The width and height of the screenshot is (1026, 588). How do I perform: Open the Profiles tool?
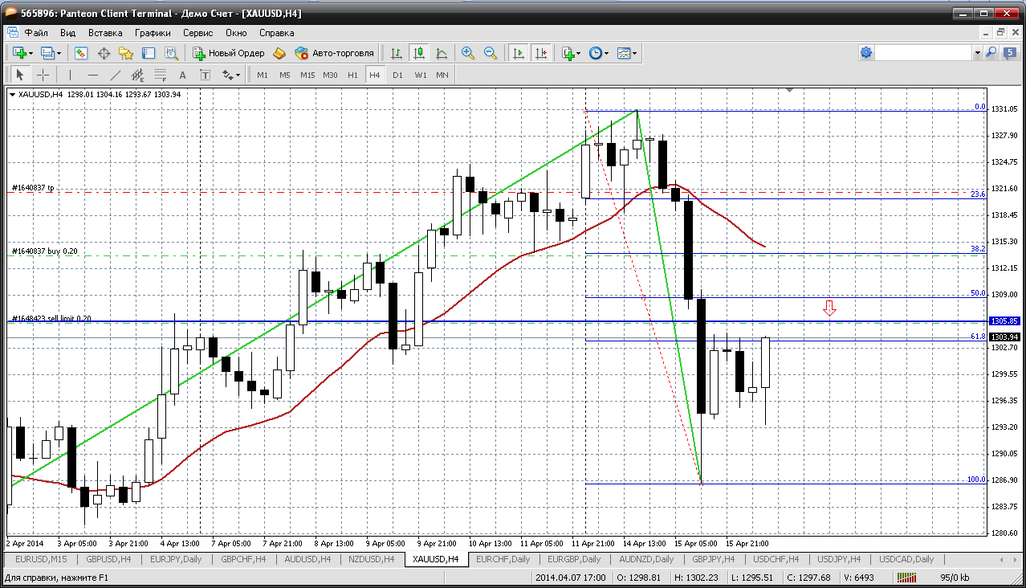[48, 53]
